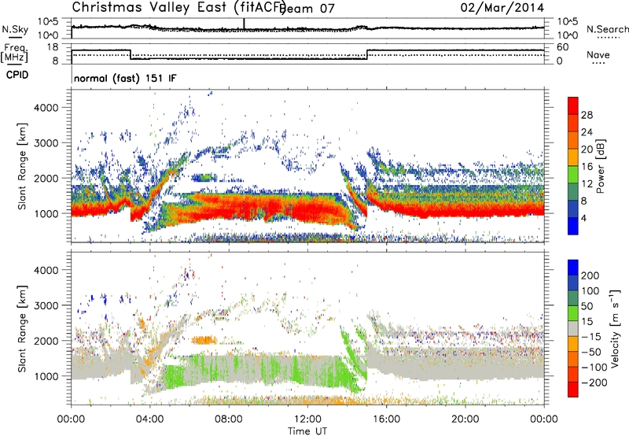Click the 20:00 time axis tick label
Image resolution: width=629 pixels, height=436 pixels.
tap(465, 419)
